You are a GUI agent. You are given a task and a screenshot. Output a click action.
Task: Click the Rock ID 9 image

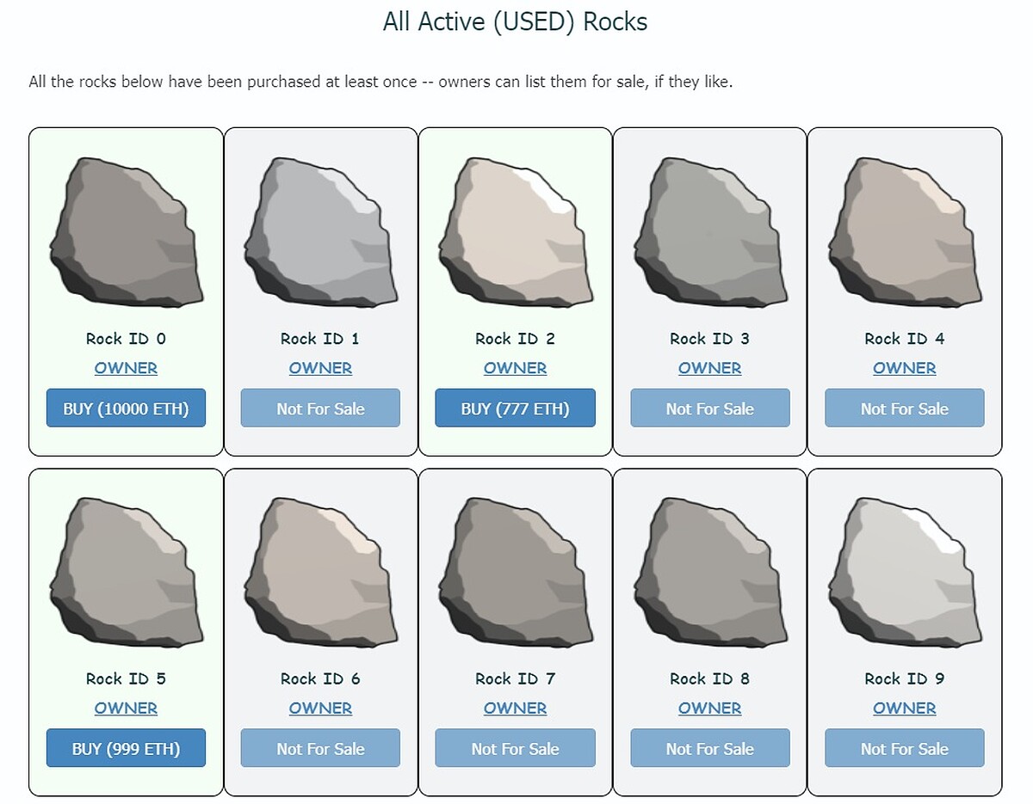coord(904,572)
